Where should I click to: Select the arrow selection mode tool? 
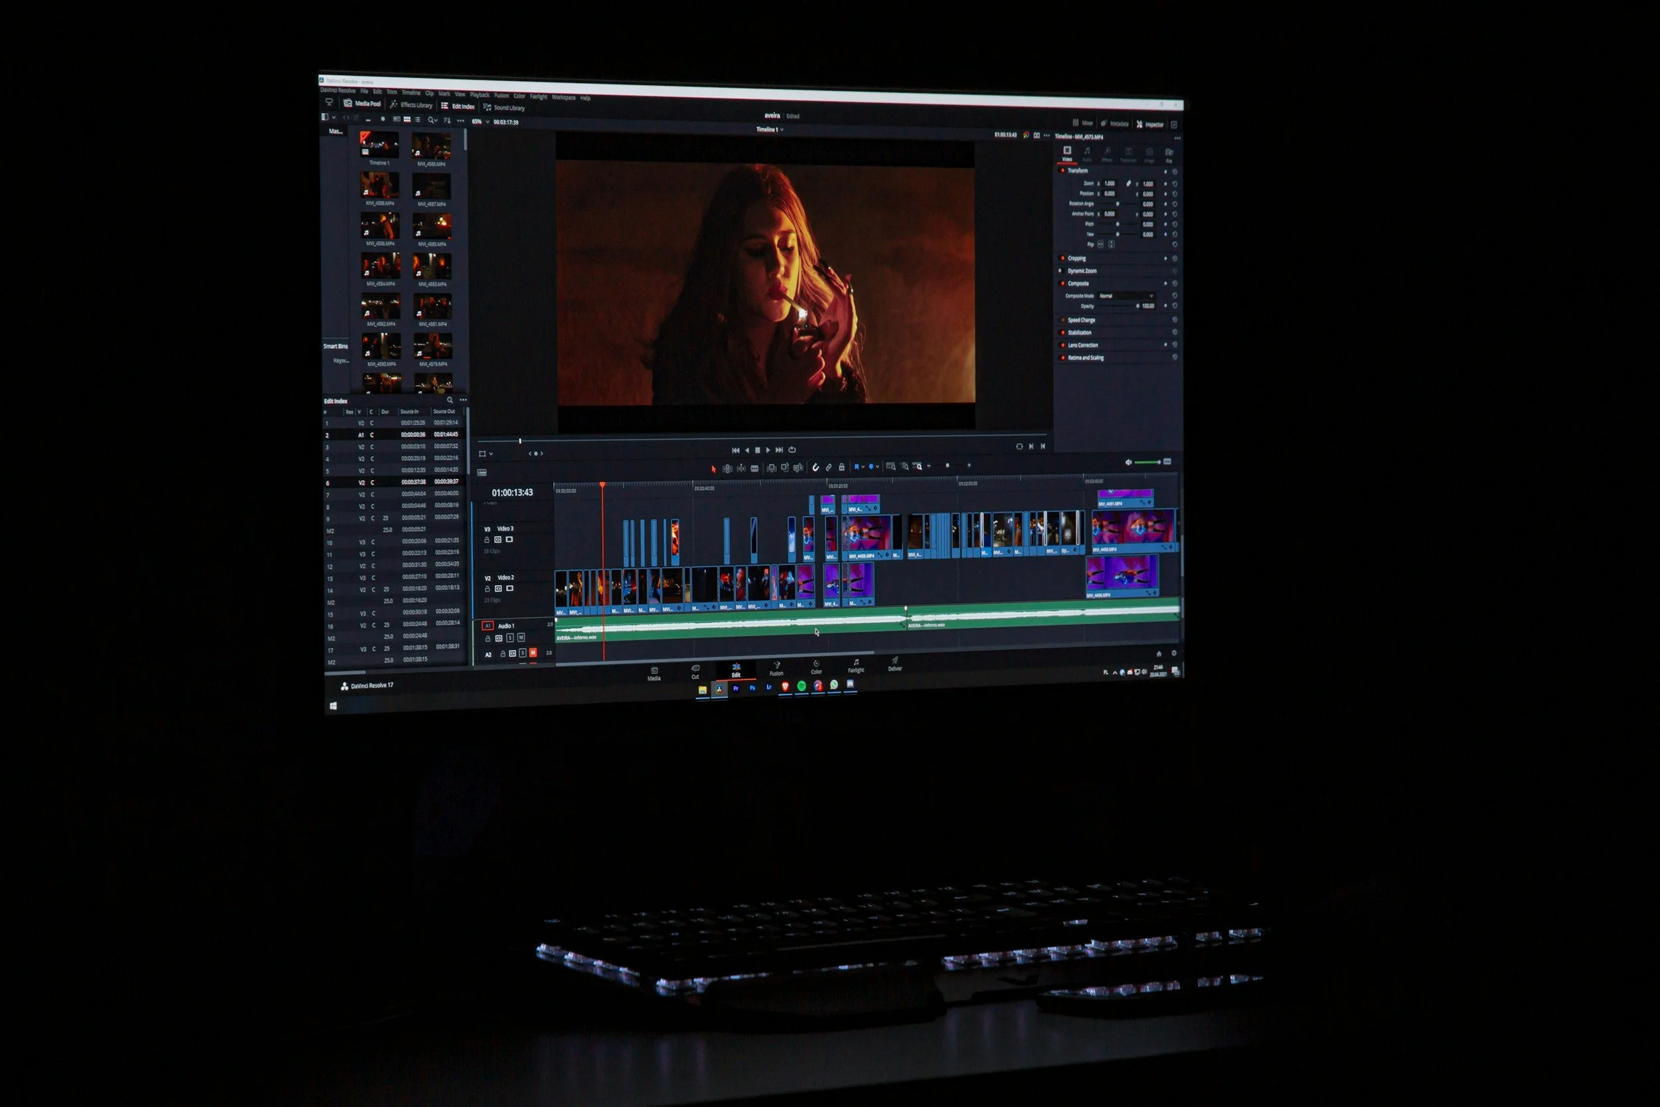click(713, 469)
